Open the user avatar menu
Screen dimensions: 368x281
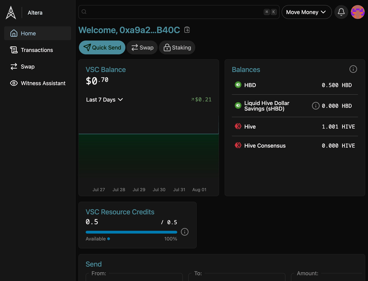(357, 12)
